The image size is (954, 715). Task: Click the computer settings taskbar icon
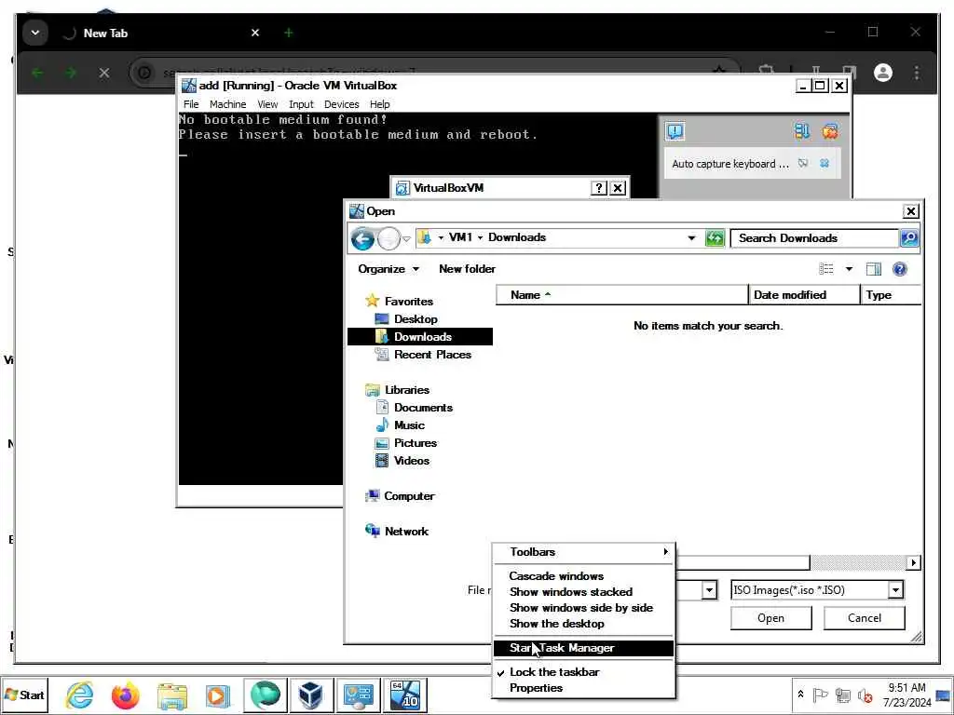[359, 695]
